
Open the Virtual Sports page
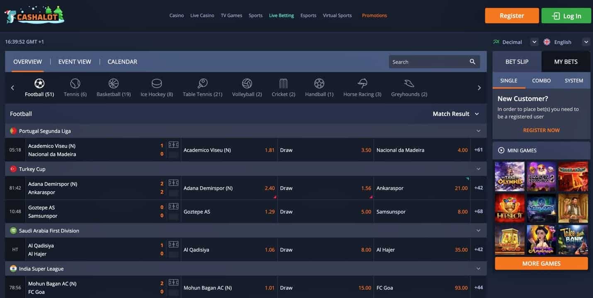pos(337,15)
